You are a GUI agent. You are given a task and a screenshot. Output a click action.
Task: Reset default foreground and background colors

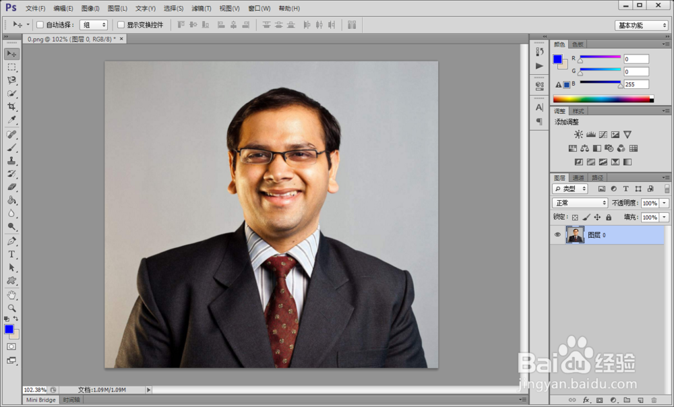pyautogui.click(x=7, y=319)
